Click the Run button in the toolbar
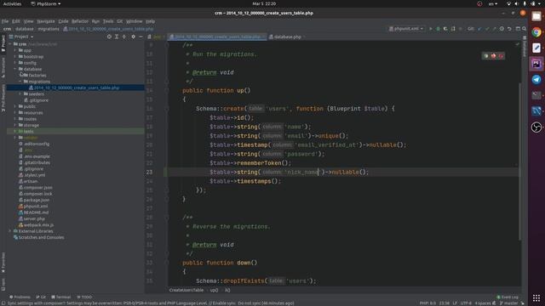 [x=430, y=29]
